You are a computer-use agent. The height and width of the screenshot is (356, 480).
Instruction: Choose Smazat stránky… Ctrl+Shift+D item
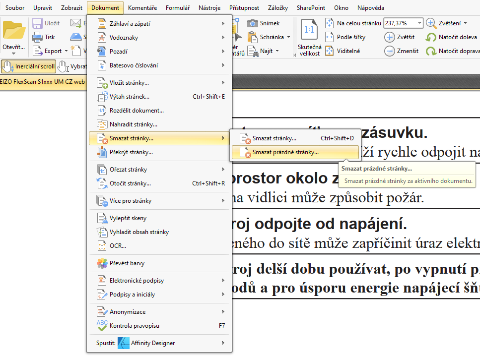[295, 138]
